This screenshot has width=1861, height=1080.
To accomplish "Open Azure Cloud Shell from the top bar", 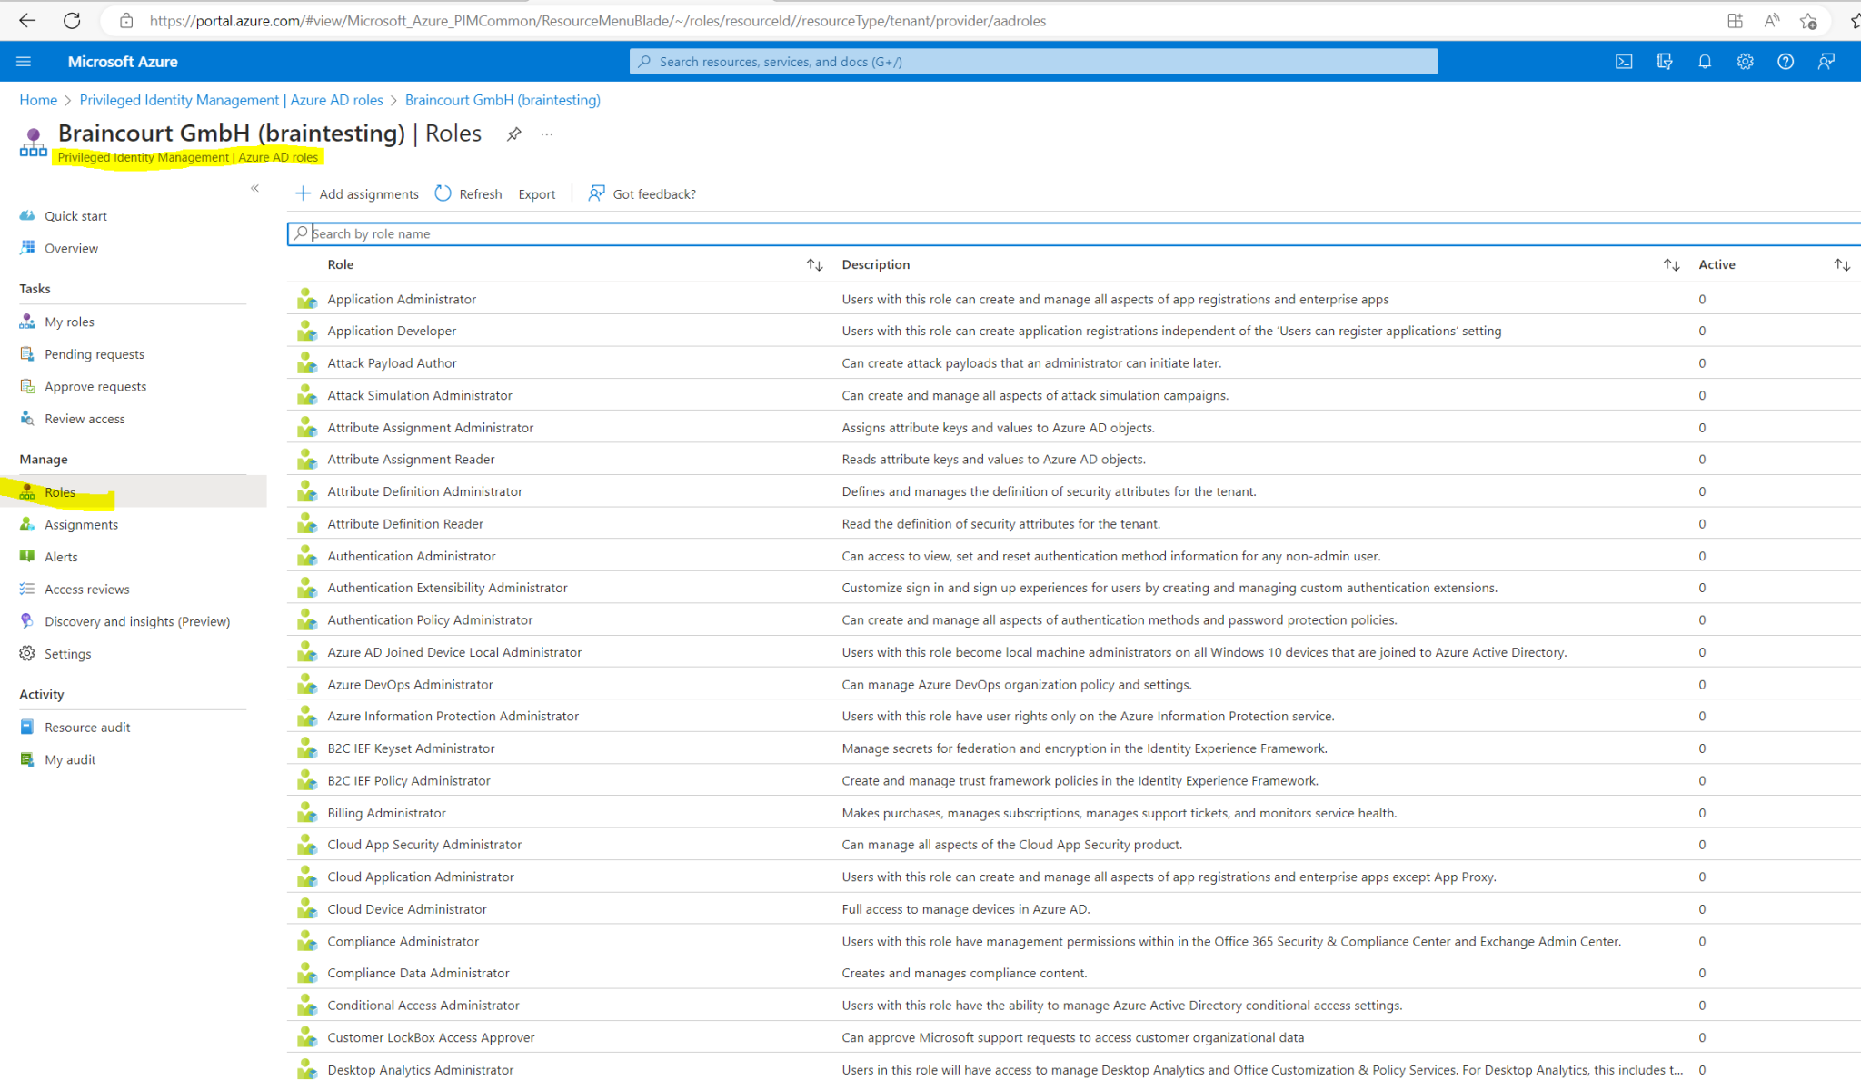I will point(1623,61).
